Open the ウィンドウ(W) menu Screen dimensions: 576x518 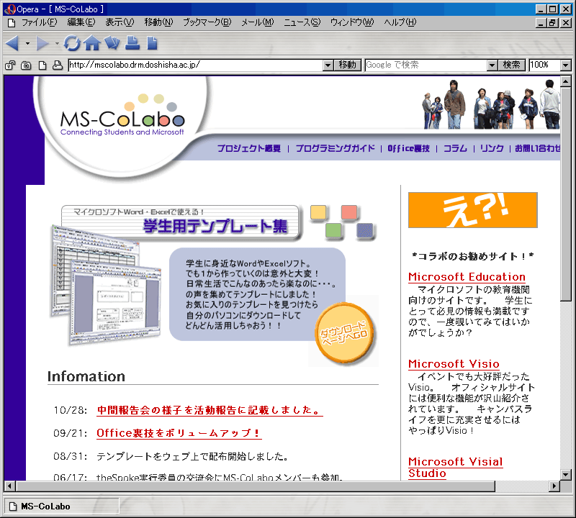tap(352, 22)
